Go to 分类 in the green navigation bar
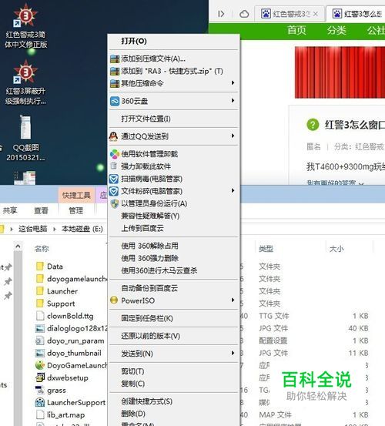Image resolution: width=385 pixels, height=426 pixels. pos(336,30)
